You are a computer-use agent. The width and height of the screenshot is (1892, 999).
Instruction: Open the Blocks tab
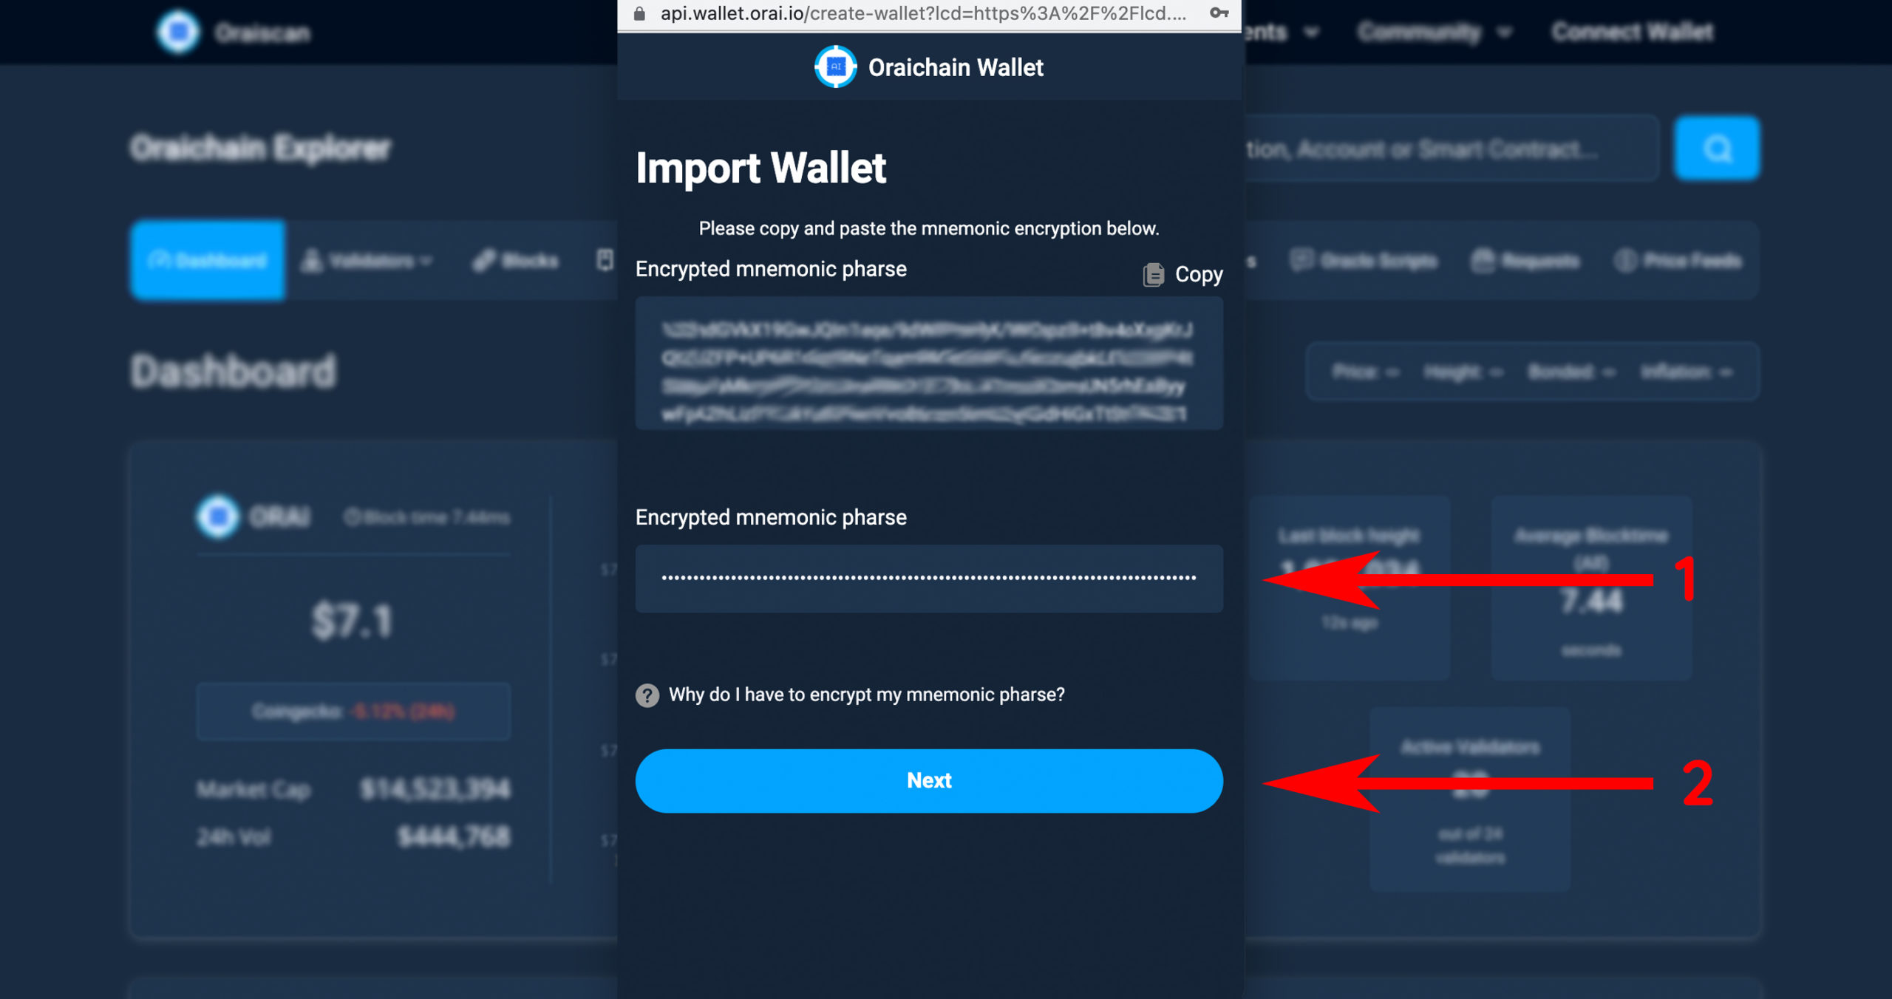516,261
